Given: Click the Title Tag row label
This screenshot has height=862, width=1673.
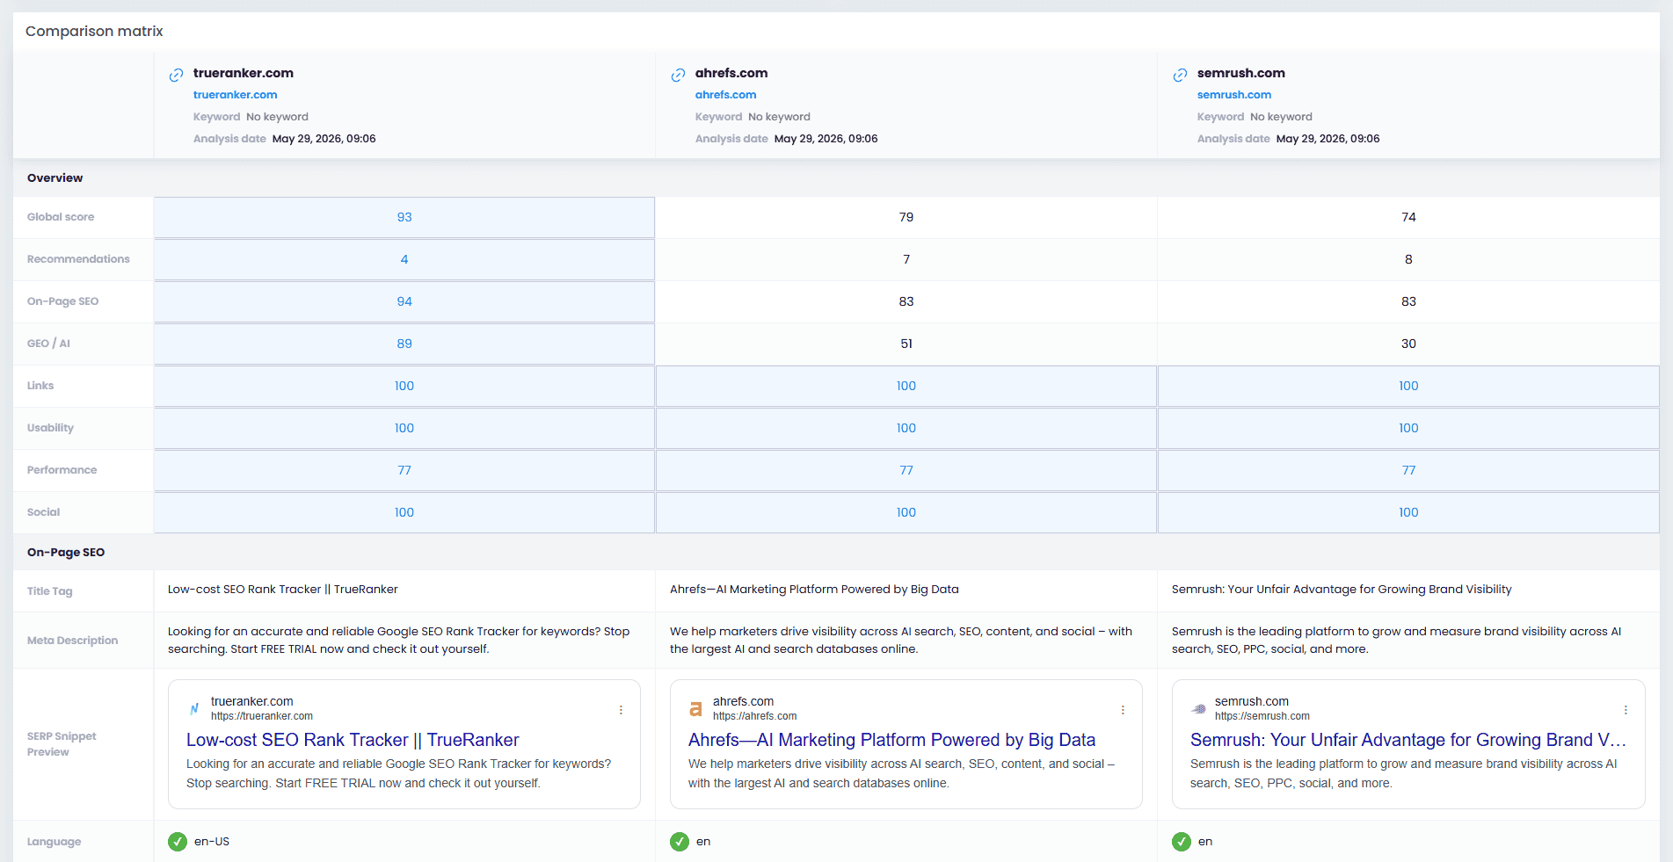Looking at the screenshot, I should [49, 591].
